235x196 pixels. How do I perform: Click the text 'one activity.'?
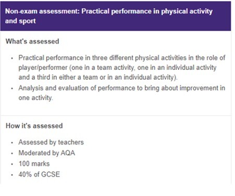click(x=35, y=97)
